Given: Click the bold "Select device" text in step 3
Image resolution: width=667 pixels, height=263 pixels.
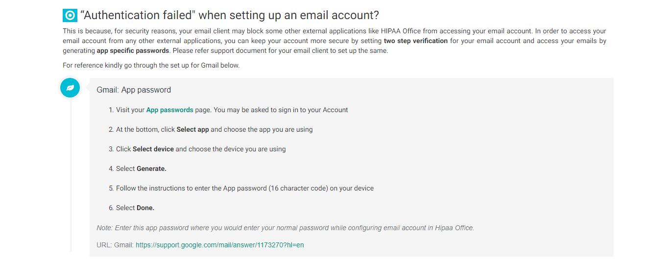Looking at the screenshot, I should point(153,149).
